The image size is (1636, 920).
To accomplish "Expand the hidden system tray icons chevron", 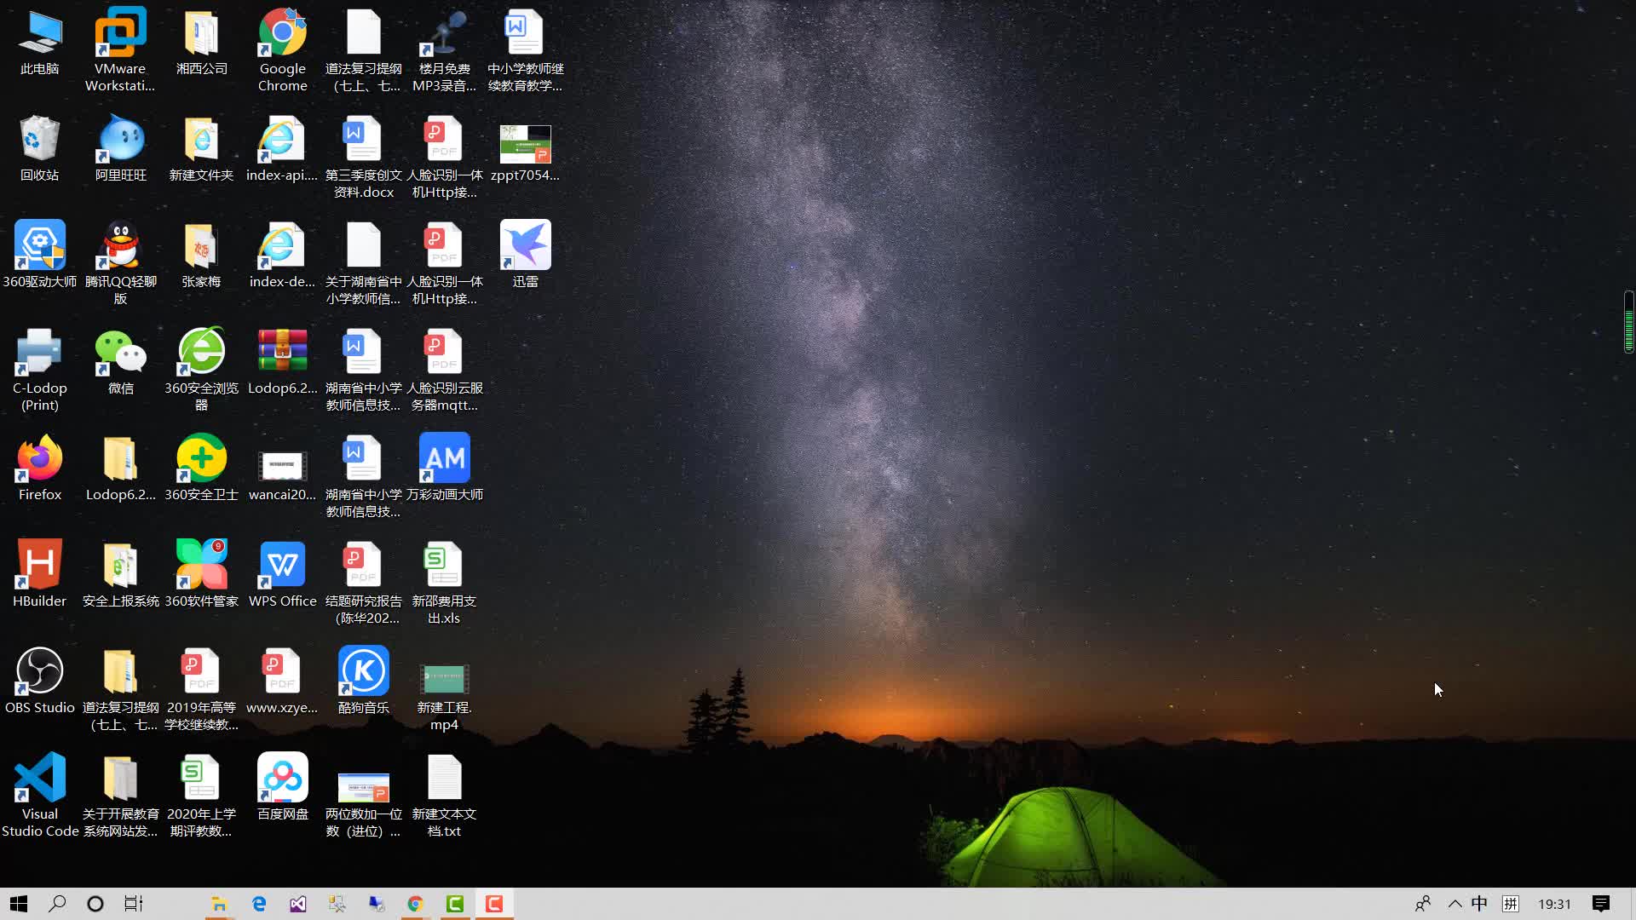I will click(x=1455, y=904).
